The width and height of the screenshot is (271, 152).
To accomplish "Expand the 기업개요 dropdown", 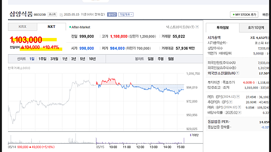I will point(126,14).
